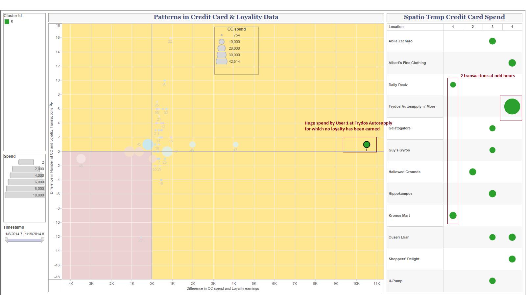This screenshot has height=295, width=526.
Task: Click the Shoppers' Delight green dot
Action: [512, 259]
